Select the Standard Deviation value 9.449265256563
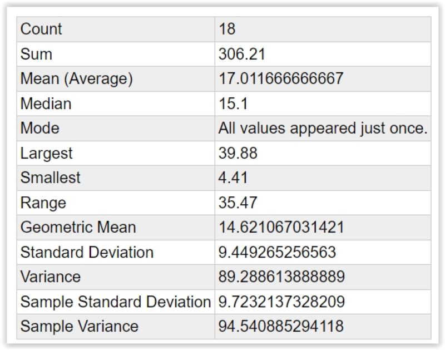The height and width of the screenshot is (350, 445). point(277,253)
